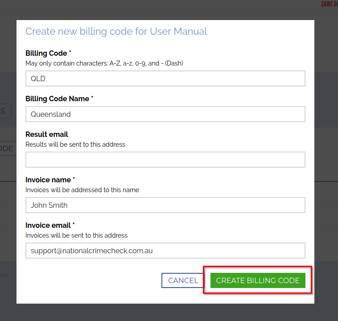Click 'Invoices will be sent to this address' text
This screenshot has width=338, height=321.
[76, 235]
